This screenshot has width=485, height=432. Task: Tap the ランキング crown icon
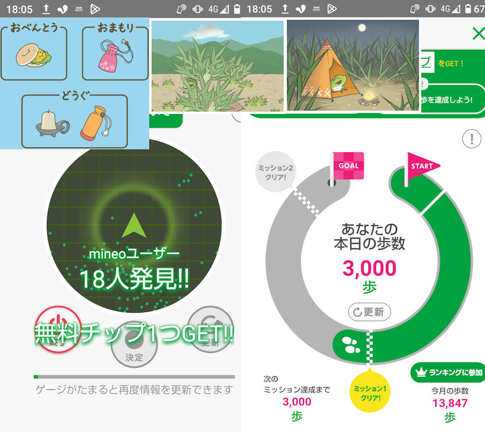pyautogui.click(x=421, y=372)
